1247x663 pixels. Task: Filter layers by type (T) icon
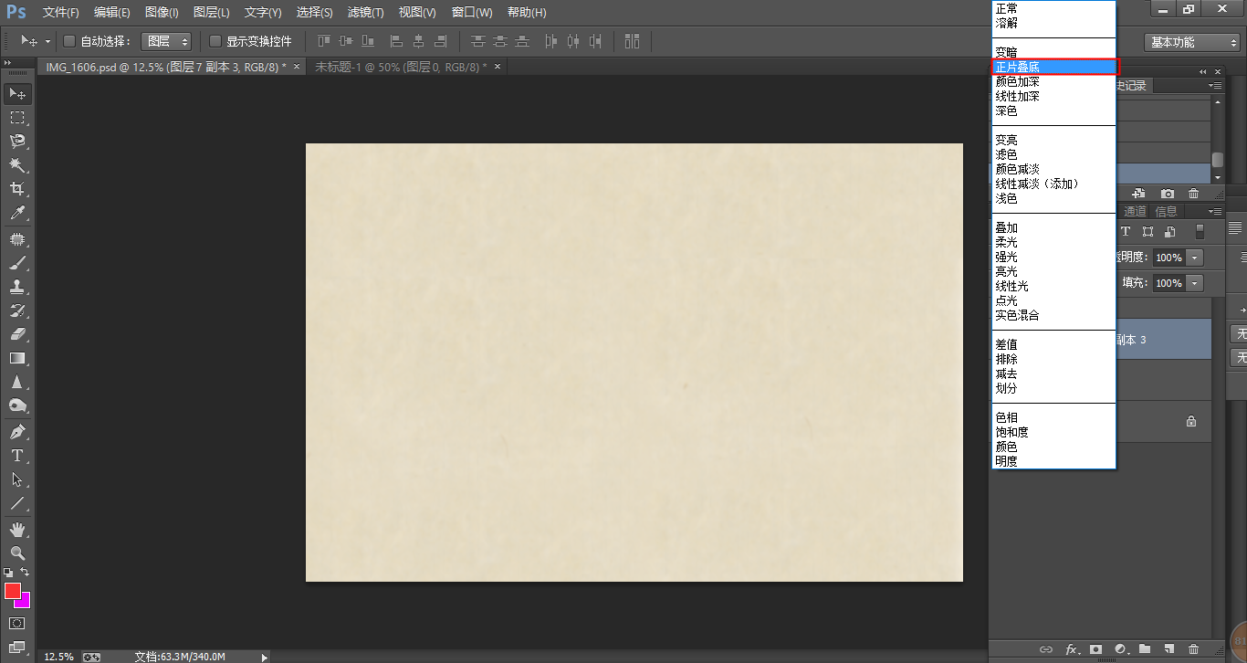(x=1126, y=232)
